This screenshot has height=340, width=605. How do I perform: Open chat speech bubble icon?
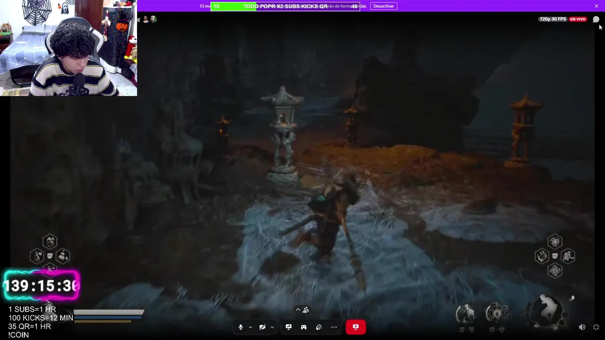596,19
